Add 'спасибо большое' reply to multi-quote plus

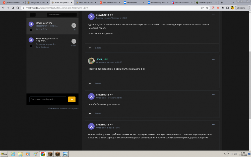pyautogui.click(x=90, y=114)
